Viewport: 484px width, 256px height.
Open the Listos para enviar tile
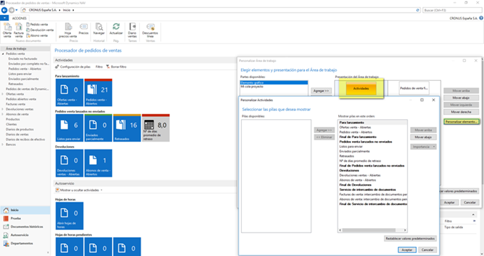click(x=69, y=128)
